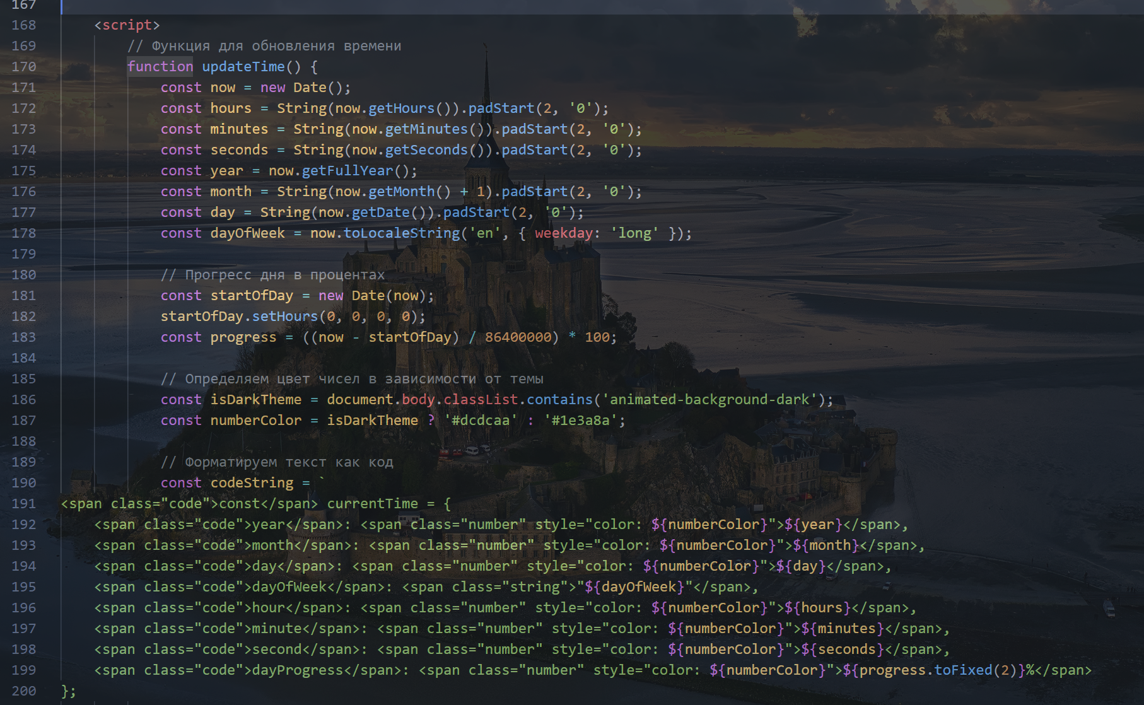This screenshot has height=705, width=1144.
Task: Click the Russian comment on line 169
Action: [264, 46]
